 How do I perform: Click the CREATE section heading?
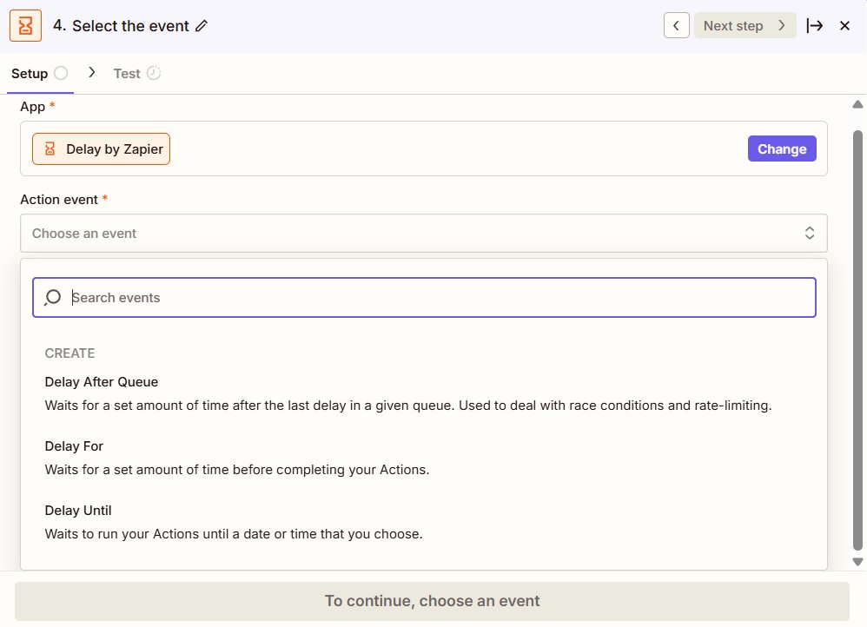coord(69,353)
